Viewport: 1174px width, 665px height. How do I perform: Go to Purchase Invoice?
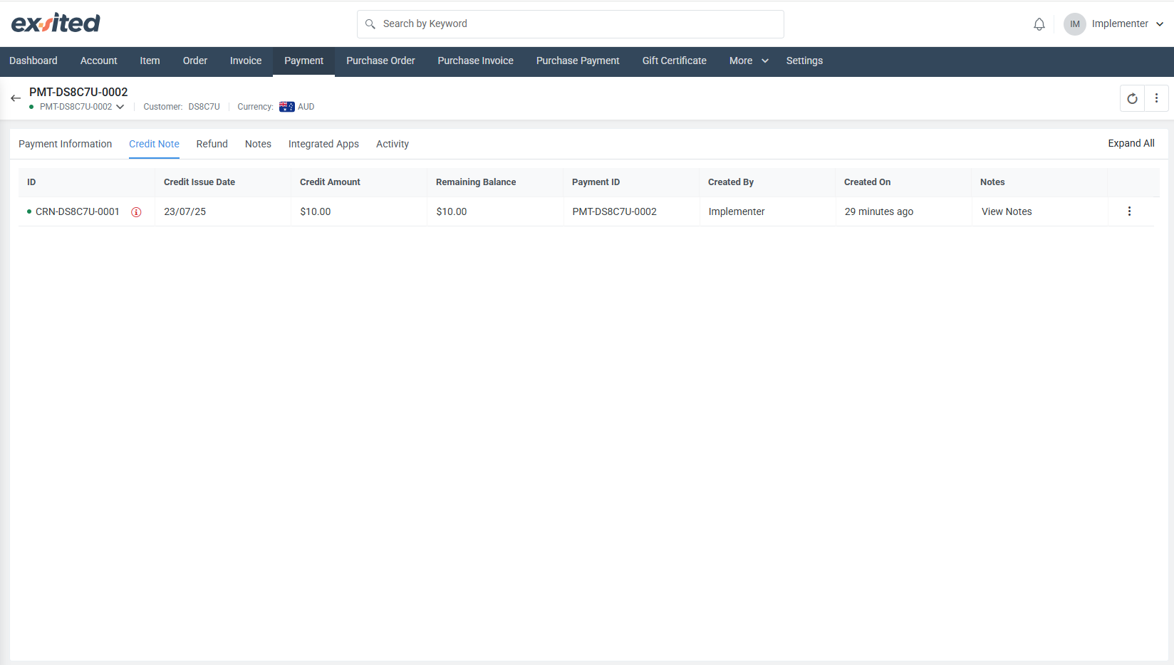pos(475,61)
